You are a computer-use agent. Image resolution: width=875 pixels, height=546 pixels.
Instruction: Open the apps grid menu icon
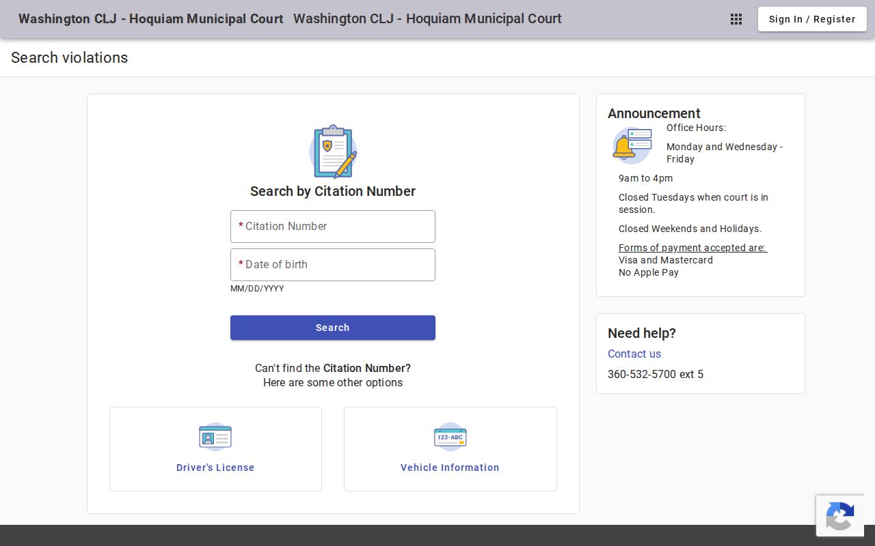click(x=736, y=19)
